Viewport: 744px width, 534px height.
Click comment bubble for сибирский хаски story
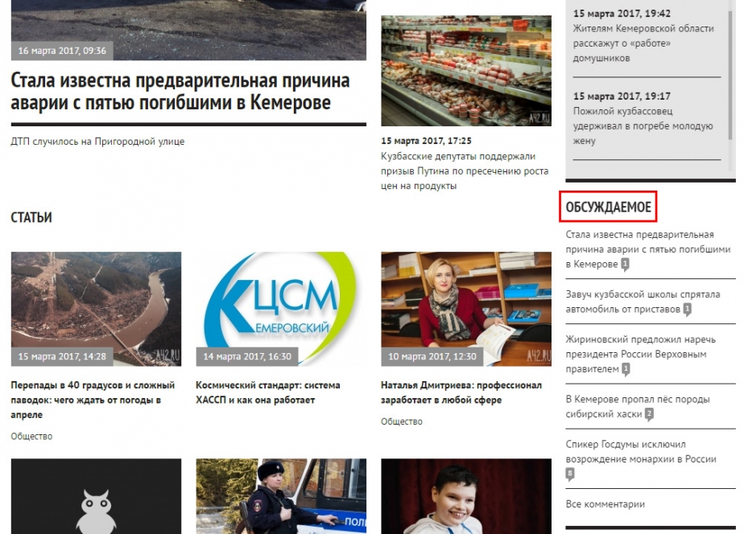click(x=649, y=414)
